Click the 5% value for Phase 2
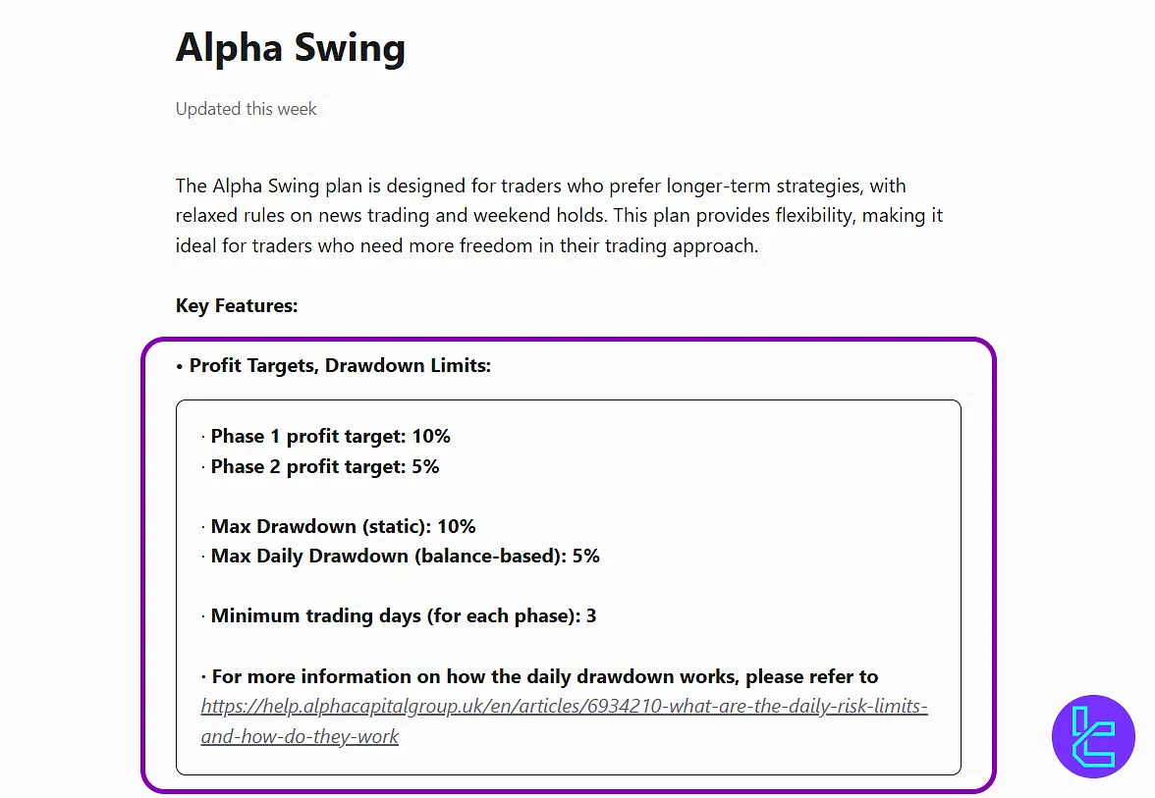Screen dimensions: 1155x798 tap(425, 466)
